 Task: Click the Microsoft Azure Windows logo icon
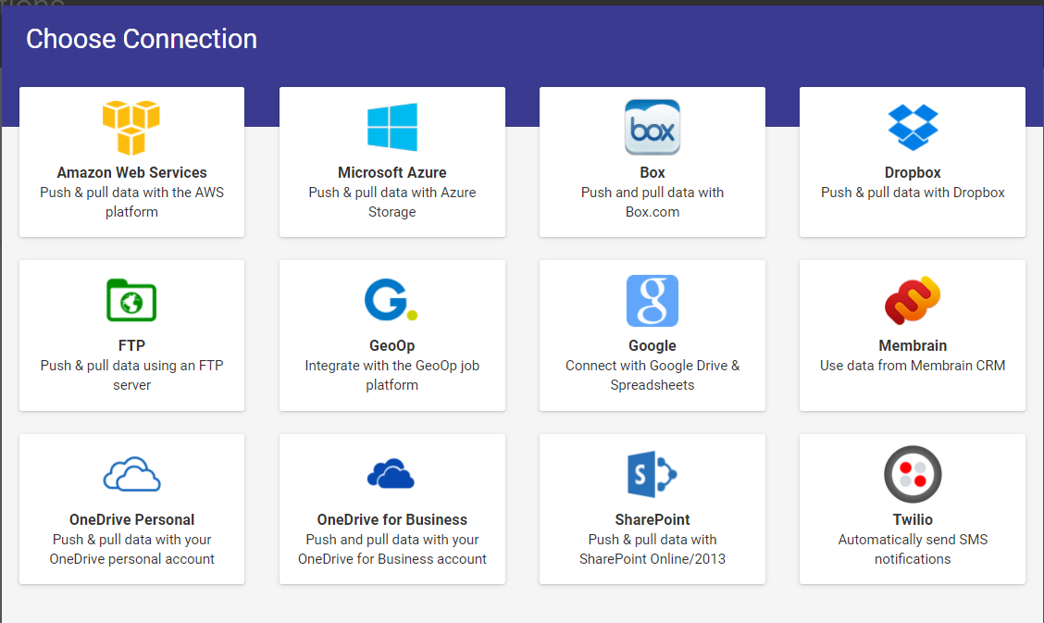392,127
